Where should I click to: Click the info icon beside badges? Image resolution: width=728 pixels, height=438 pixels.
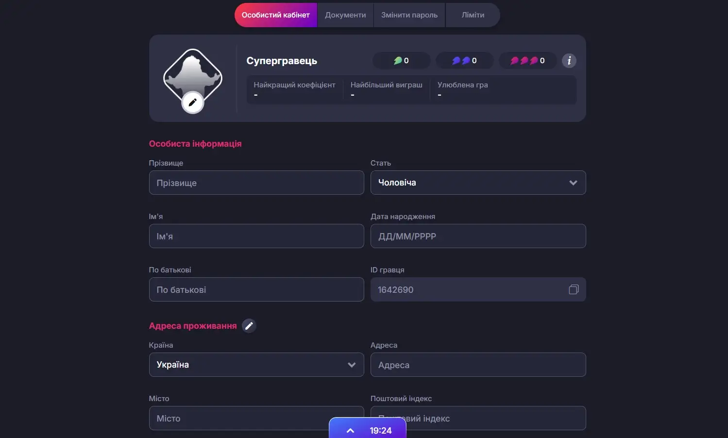tap(569, 61)
